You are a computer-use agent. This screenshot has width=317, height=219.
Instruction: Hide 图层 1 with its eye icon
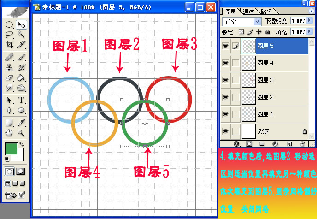225,114
